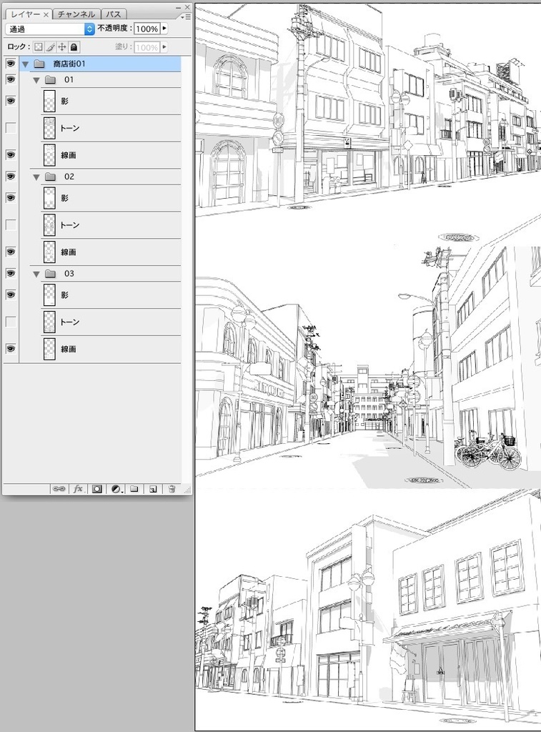Open the layer style fx menu
Viewport: 541px width, 732px height.
coord(78,489)
